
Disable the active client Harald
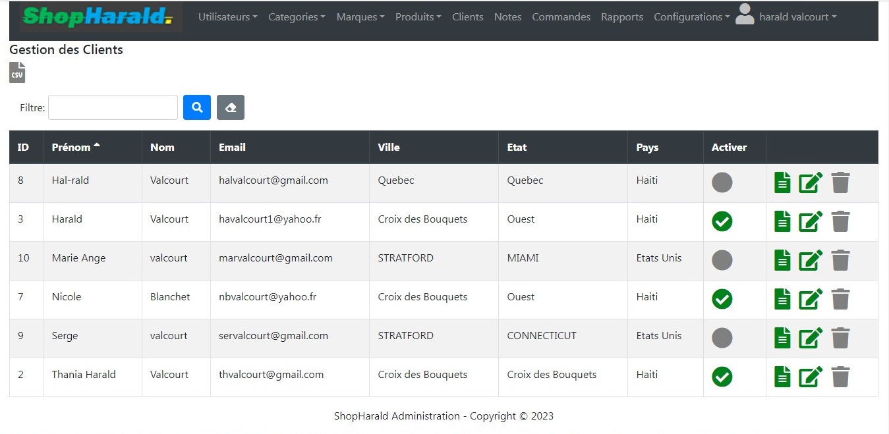(722, 221)
